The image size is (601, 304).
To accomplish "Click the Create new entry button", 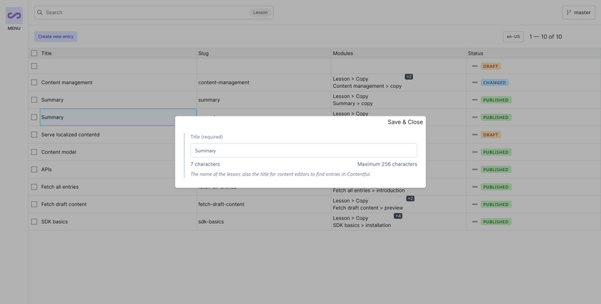I will pos(56,36).
